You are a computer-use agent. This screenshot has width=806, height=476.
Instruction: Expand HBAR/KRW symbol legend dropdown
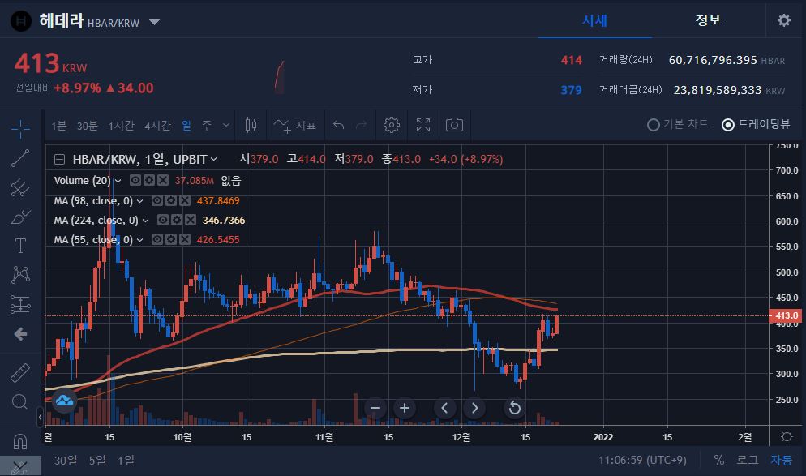coord(213,160)
